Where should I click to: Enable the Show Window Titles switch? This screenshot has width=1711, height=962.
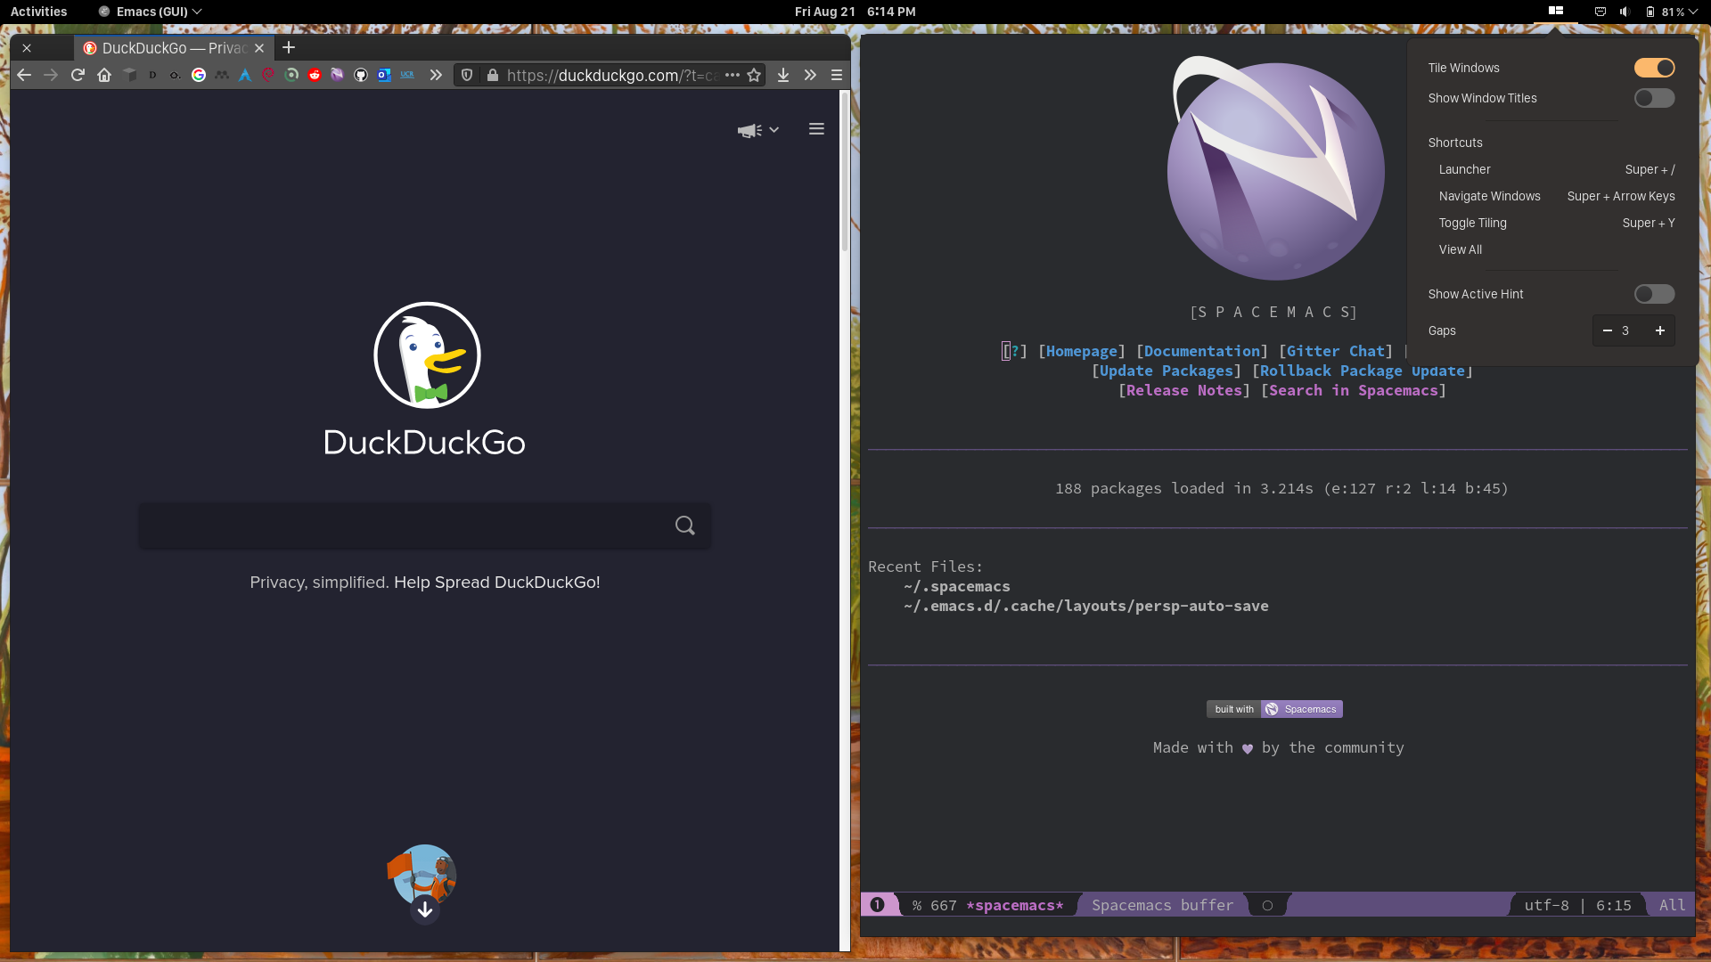click(x=1654, y=98)
